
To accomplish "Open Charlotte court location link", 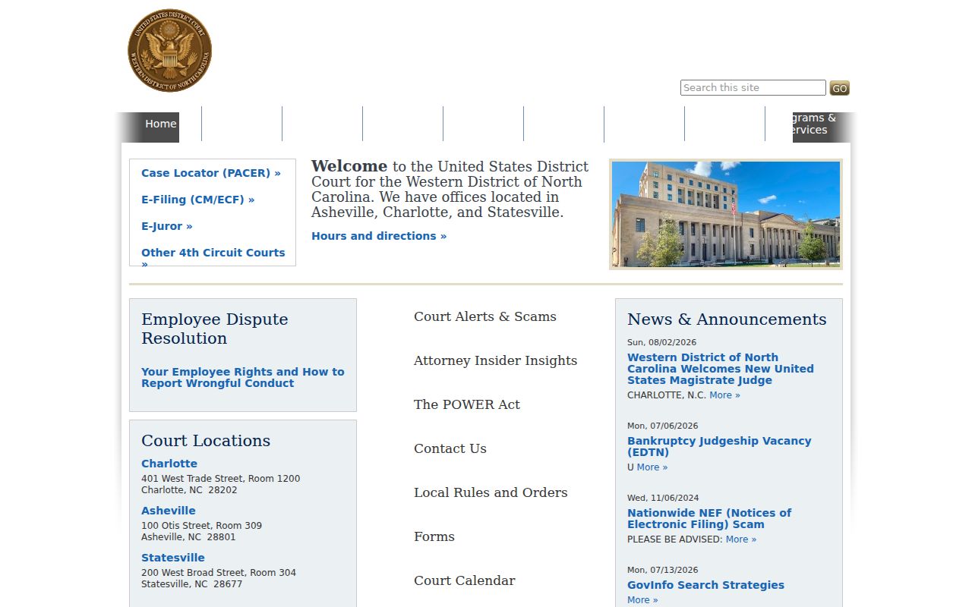I will point(169,464).
